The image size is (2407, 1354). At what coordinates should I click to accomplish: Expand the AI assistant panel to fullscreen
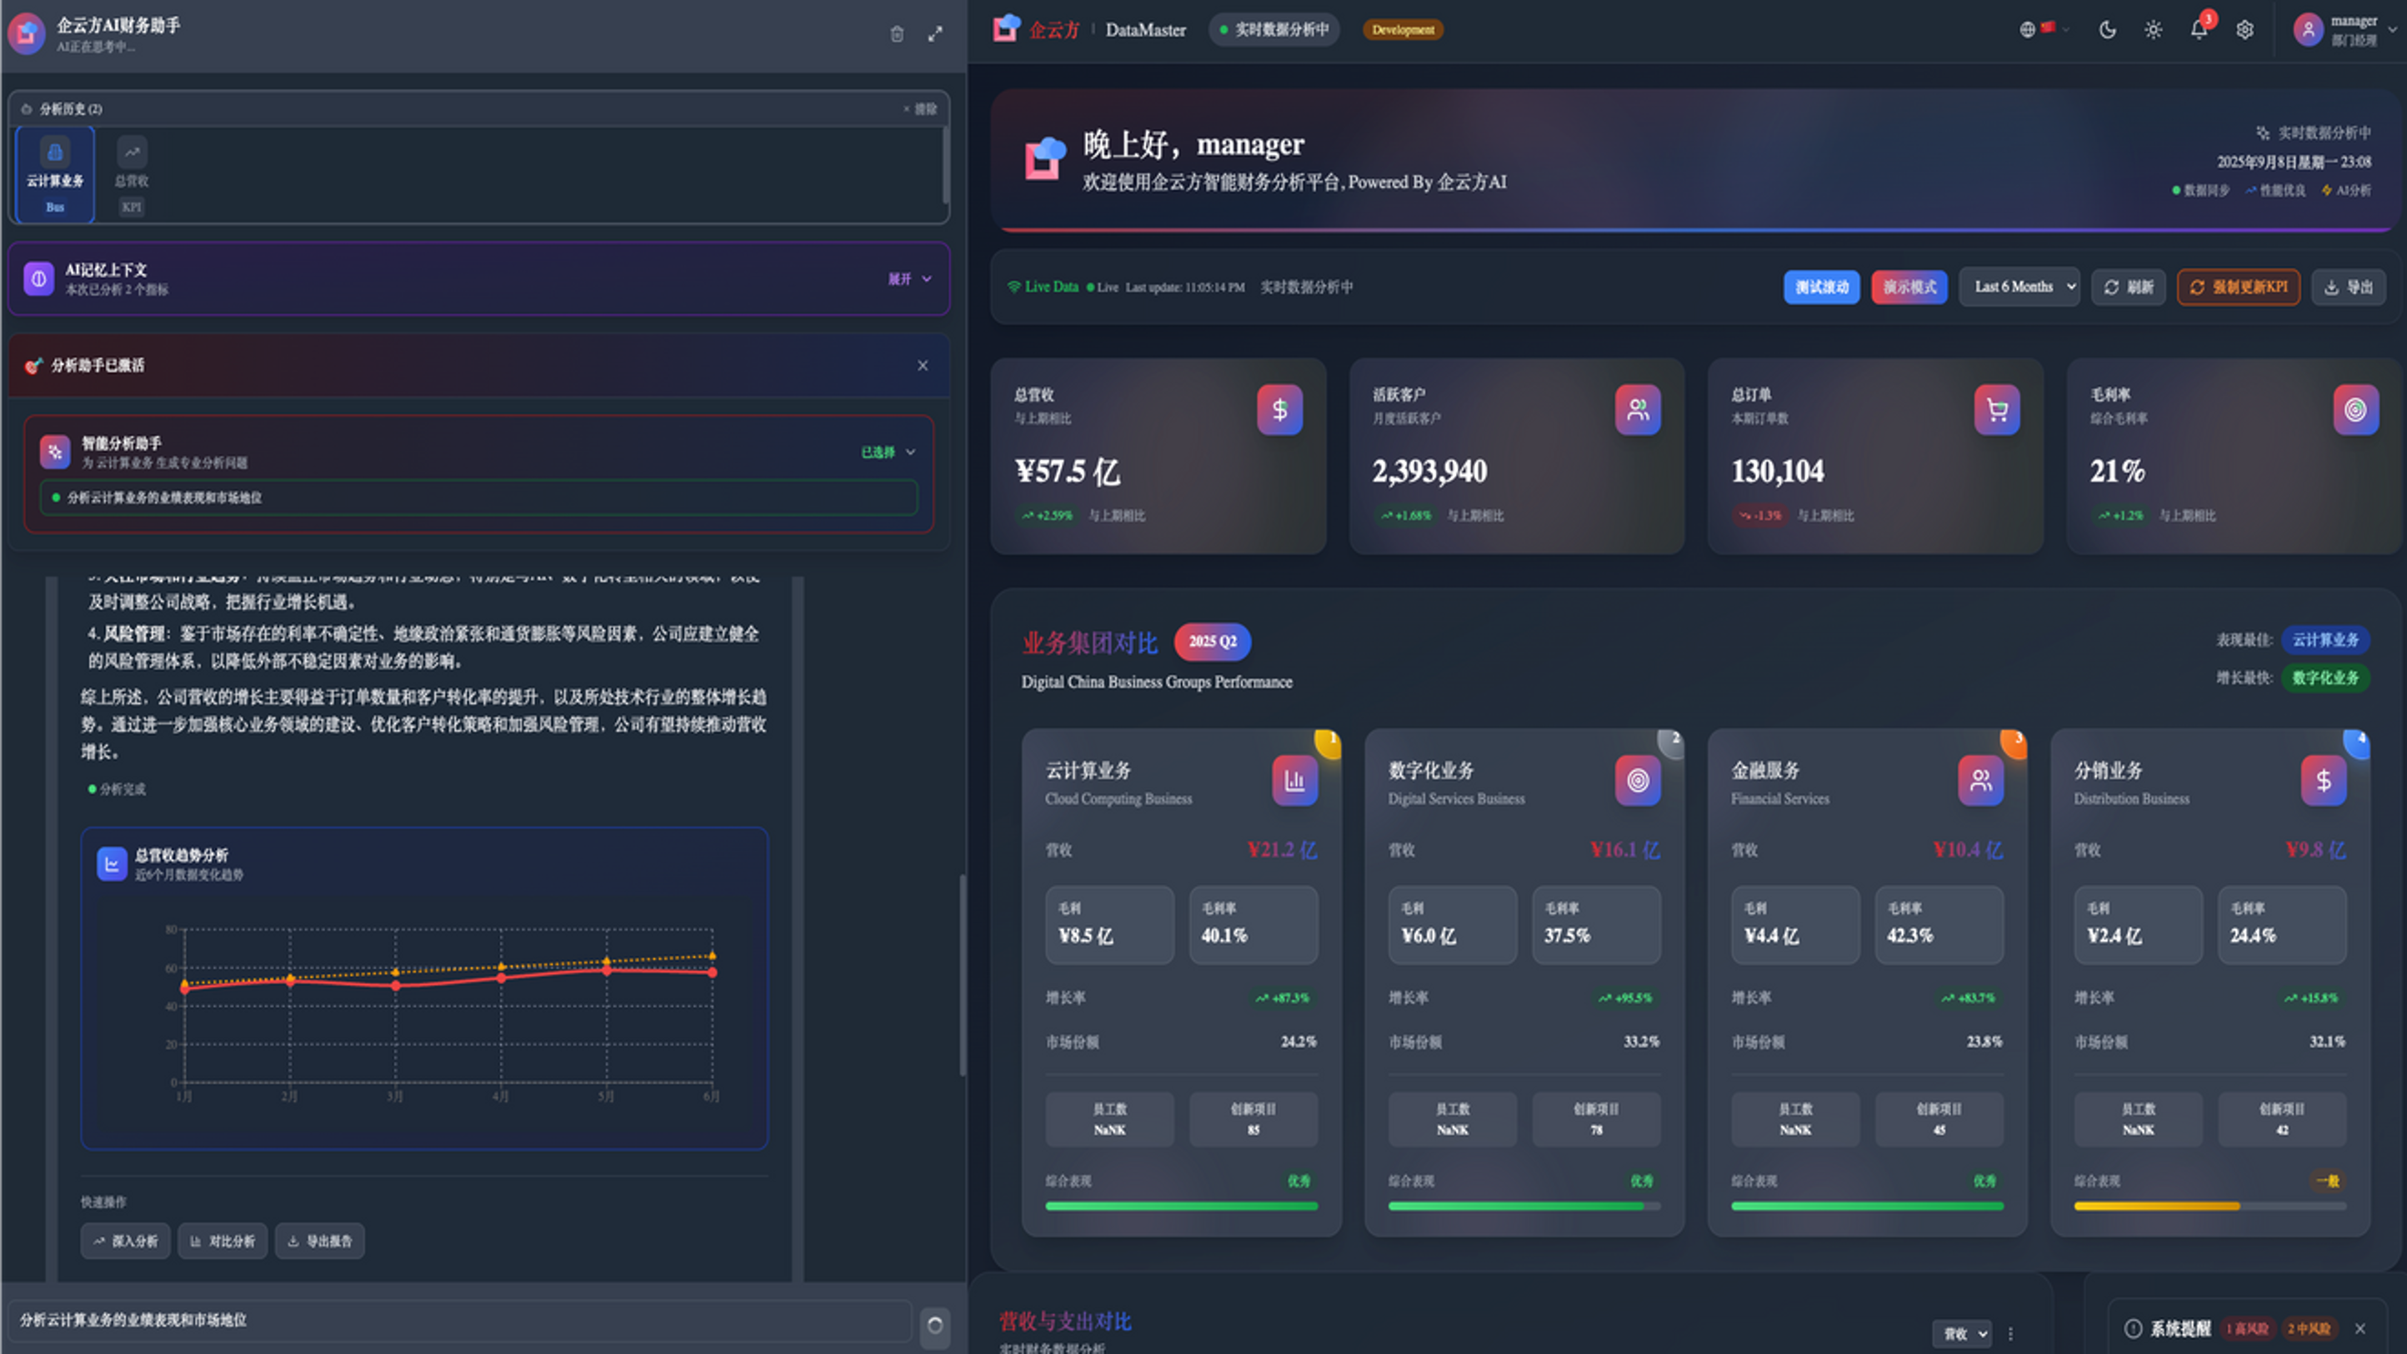click(x=934, y=34)
